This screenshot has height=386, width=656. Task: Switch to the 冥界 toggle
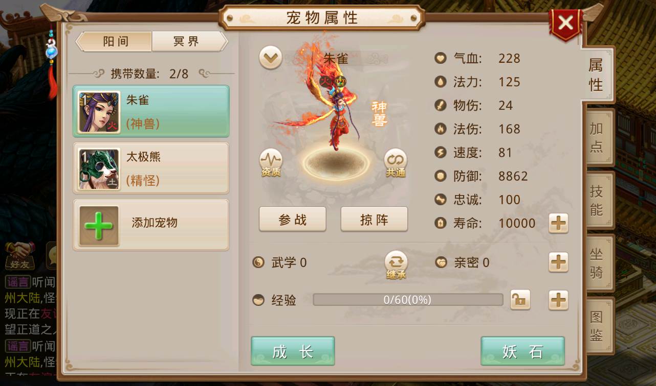click(x=187, y=41)
